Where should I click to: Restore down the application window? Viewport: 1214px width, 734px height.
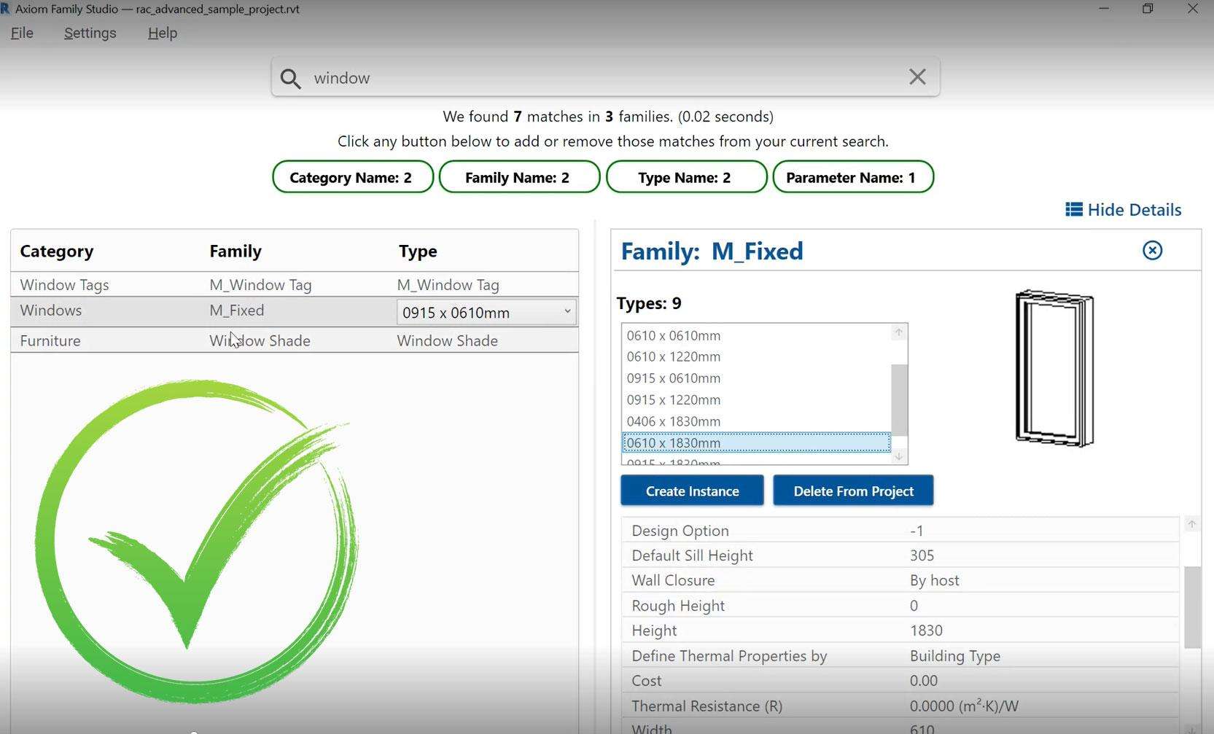pyautogui.click(x=1148, y=9)
